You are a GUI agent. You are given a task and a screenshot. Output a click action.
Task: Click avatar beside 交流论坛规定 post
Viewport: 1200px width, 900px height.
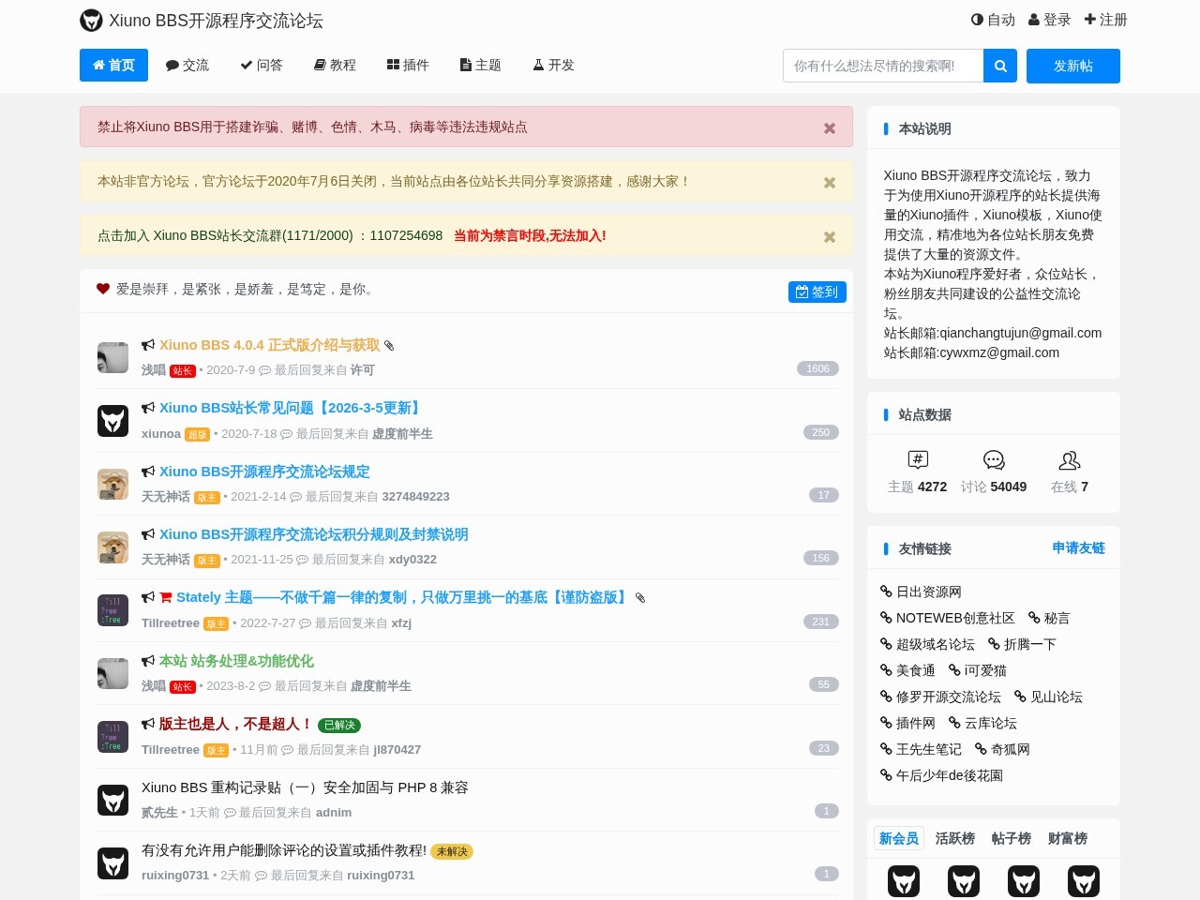click(112, 484)
